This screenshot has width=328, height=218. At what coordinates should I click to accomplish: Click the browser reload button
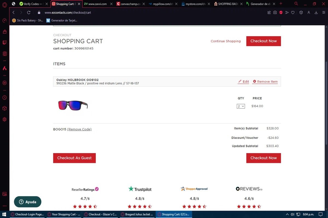pyautogui.click(x=29, y=13)
